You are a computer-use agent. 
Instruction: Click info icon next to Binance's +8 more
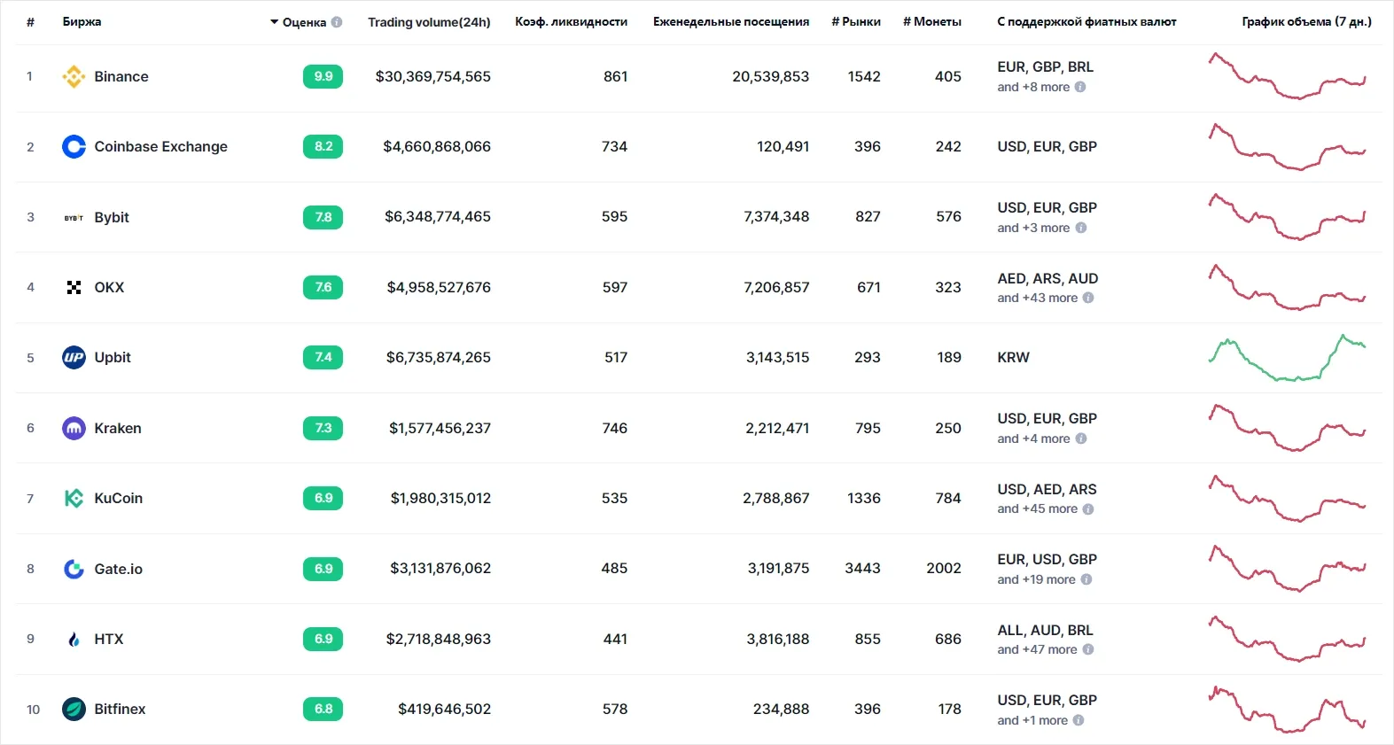point(1080,87)
